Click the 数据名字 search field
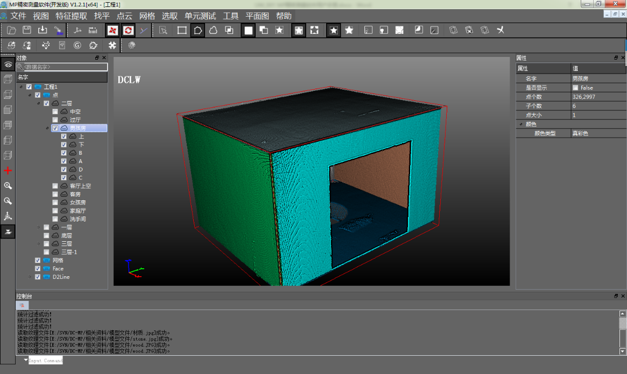 point(62,67)
